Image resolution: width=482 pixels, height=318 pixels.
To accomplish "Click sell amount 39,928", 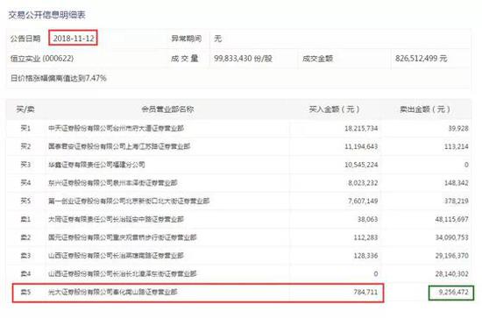I will pos(458,128).
